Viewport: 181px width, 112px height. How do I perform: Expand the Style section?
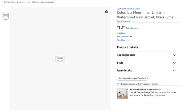147,63
